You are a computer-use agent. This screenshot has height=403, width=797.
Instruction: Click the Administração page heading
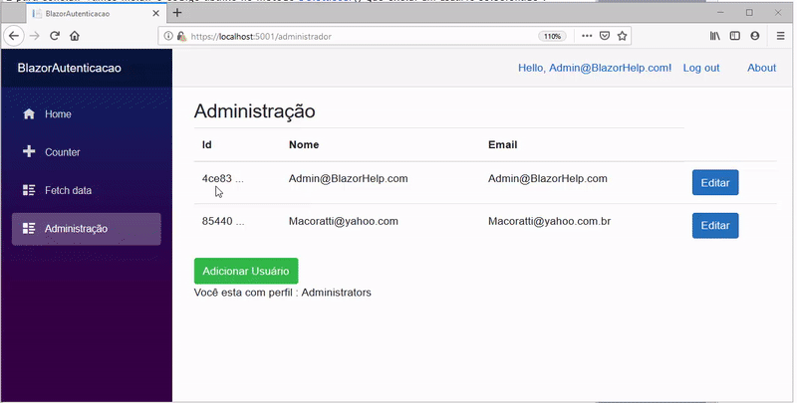tap(255, 111)
